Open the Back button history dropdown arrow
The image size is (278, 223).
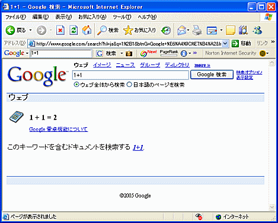click(x=30, y=30)
